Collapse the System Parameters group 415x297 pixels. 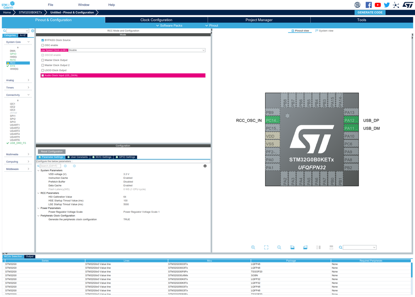pos(38,170)
